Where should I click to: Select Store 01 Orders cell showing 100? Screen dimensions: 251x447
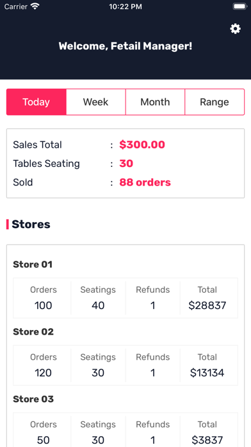click(x=43, y=298)
